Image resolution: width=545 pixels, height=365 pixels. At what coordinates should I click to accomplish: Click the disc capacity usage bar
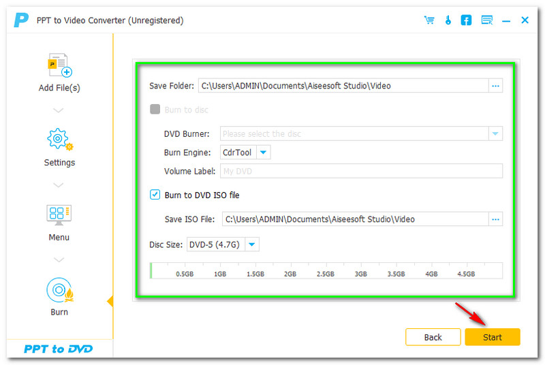coord(326,270)
